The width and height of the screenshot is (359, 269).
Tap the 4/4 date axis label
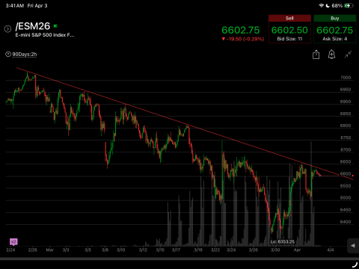pos(331,250)
